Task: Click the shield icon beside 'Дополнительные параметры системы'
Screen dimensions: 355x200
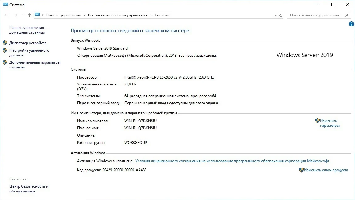Action: [x=5, y=62]
